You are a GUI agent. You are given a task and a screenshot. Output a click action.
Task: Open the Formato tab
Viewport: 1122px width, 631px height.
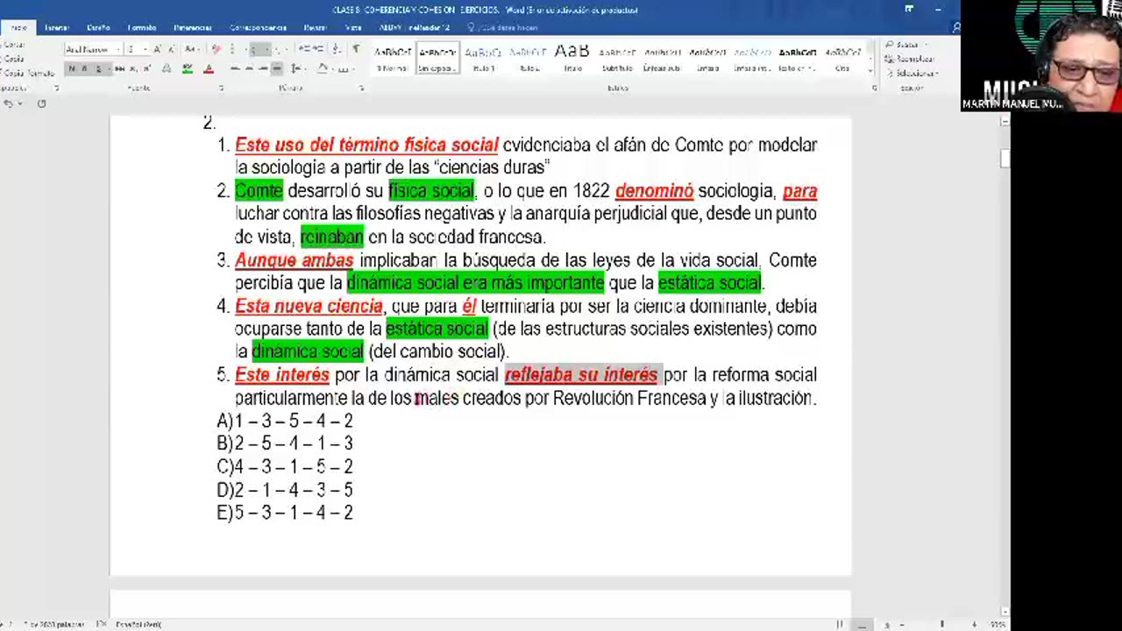point(141,27)
